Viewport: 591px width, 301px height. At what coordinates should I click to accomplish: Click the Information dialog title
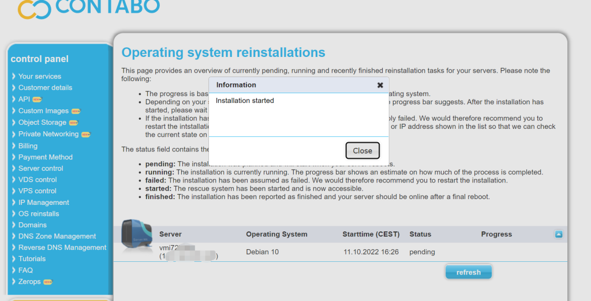point(236,85)
